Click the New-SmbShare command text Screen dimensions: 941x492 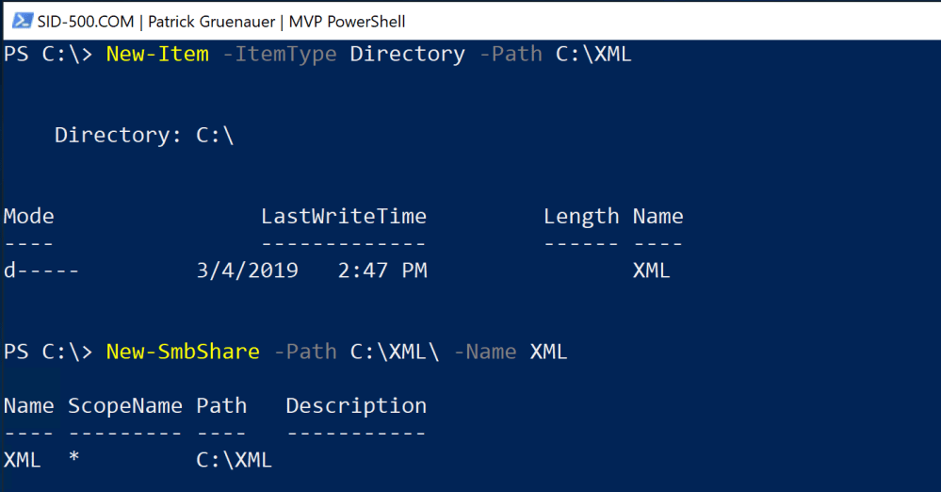pyautogui.click(x=183, y=352)
